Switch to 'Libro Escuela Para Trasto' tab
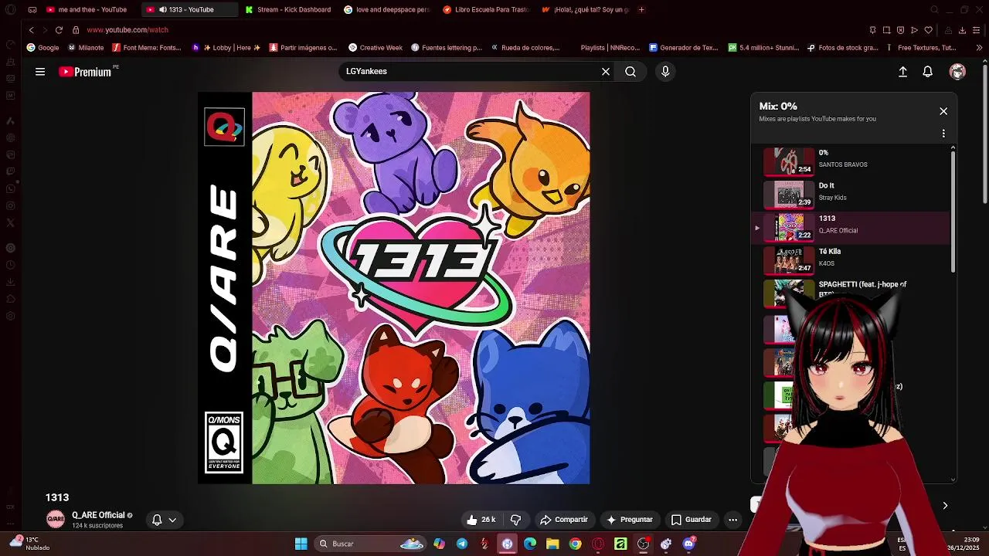 (485, 10)
